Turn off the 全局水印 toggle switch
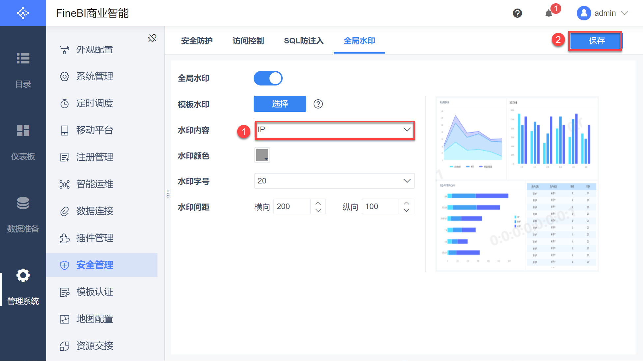Viewport: 643px width, 361px height. tap(268, 78)
